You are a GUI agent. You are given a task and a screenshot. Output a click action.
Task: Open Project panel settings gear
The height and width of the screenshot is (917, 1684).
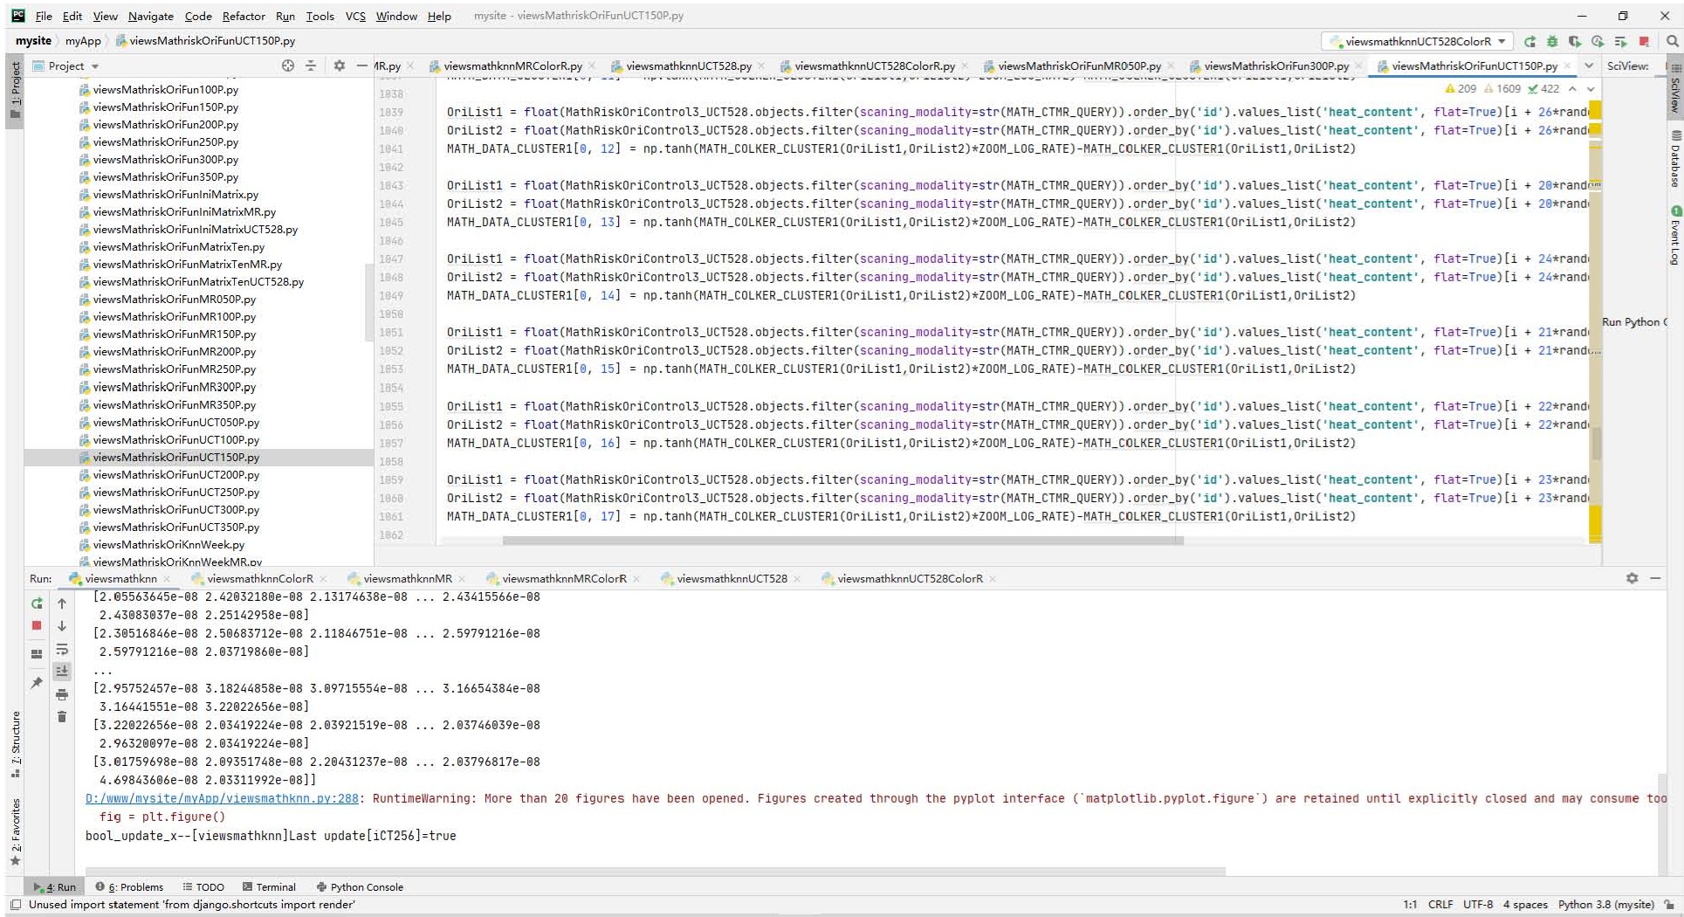tap(340, 65)
